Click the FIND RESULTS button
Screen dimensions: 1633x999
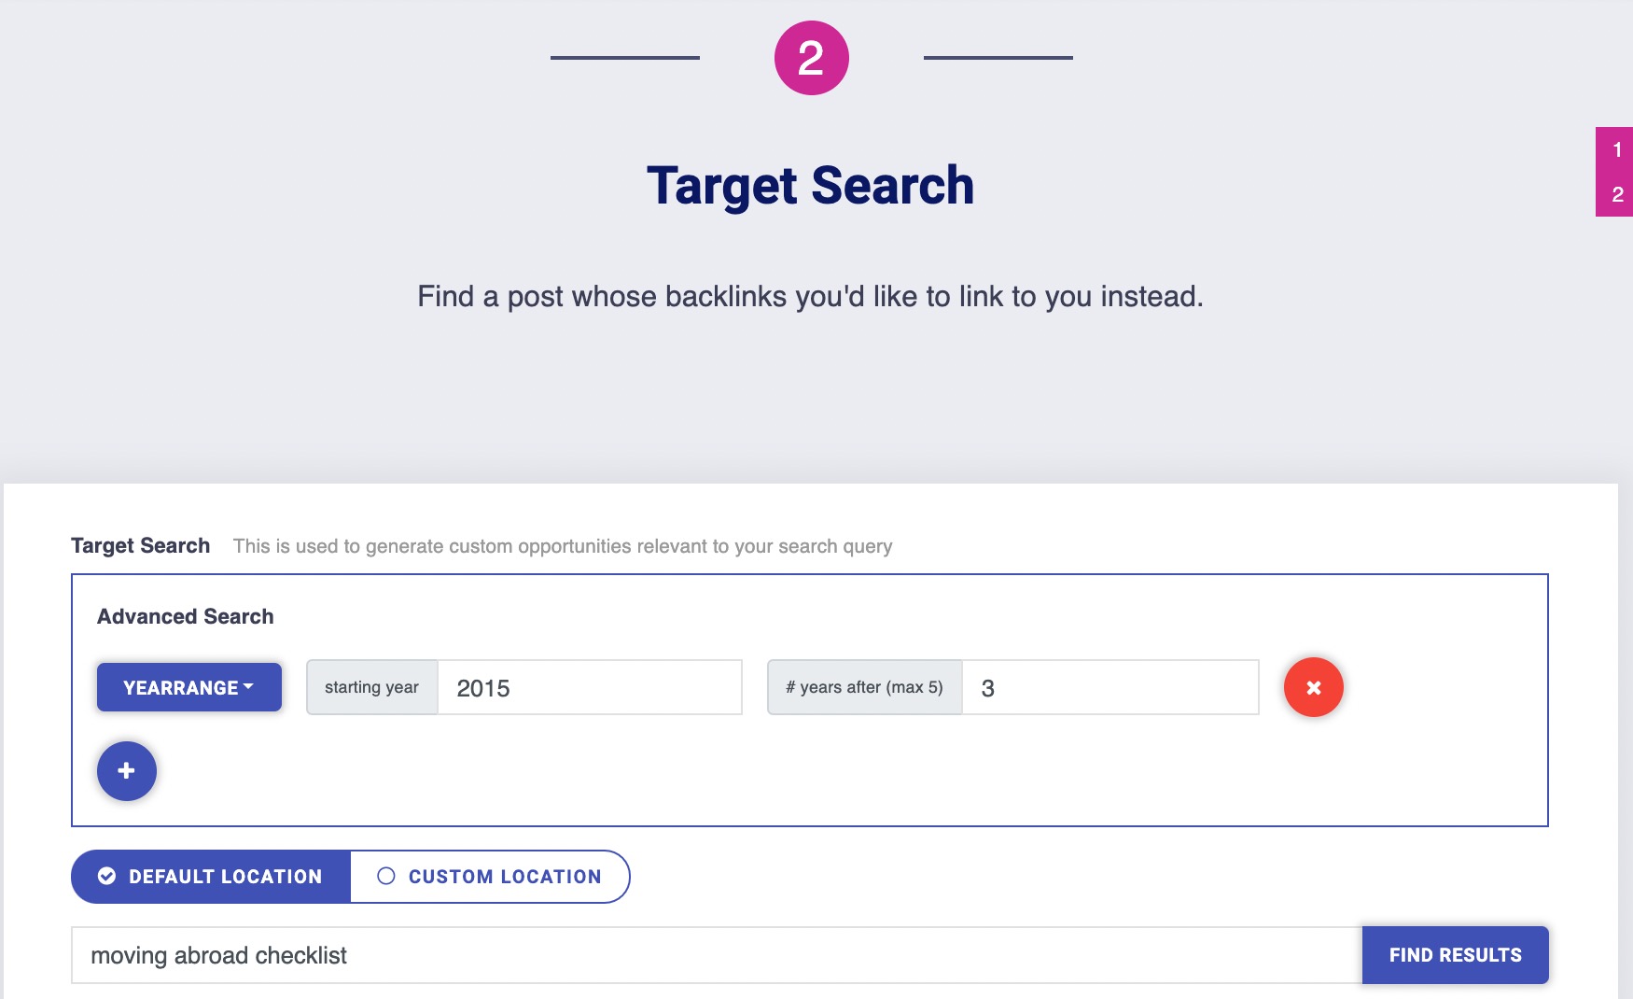click(x=1455, y=955)
